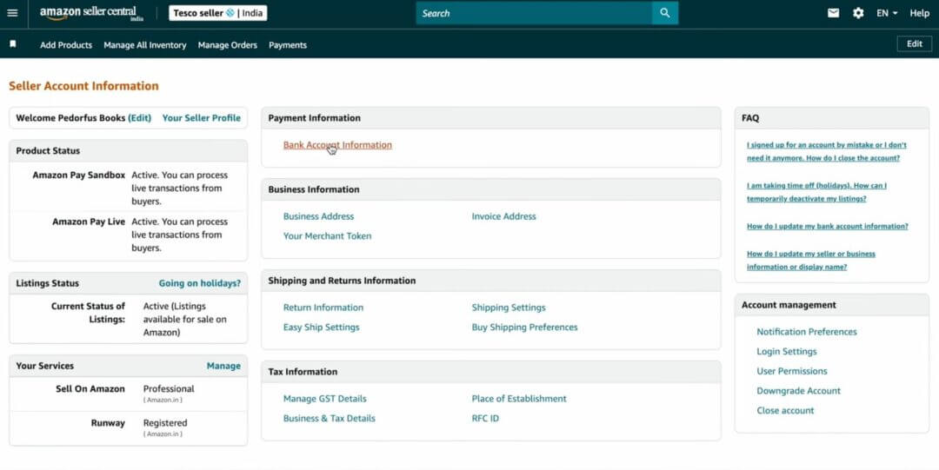
Task: Click the Amazon Pay Sandbox label
Action: (x=78, y=175)
